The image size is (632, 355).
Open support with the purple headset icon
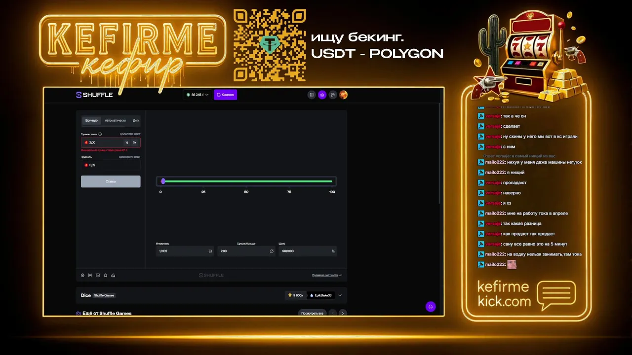tap(431, 307)
